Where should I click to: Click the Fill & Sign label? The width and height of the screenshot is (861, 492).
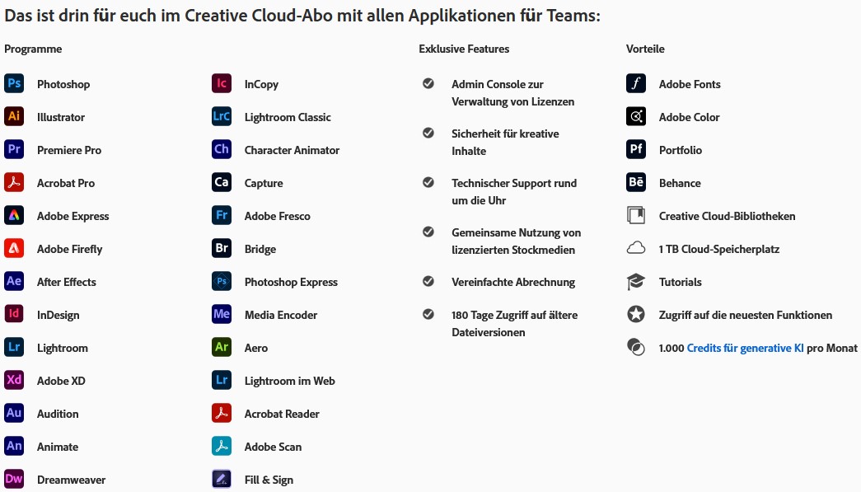(269, 480)
